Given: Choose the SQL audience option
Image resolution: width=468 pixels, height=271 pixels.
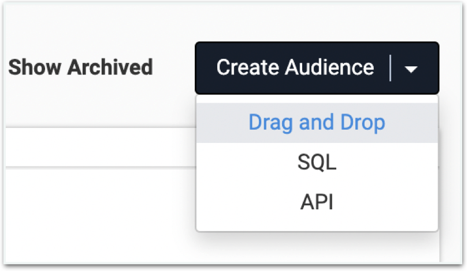Looking at the screenshot, I should [x=317, y=162].
